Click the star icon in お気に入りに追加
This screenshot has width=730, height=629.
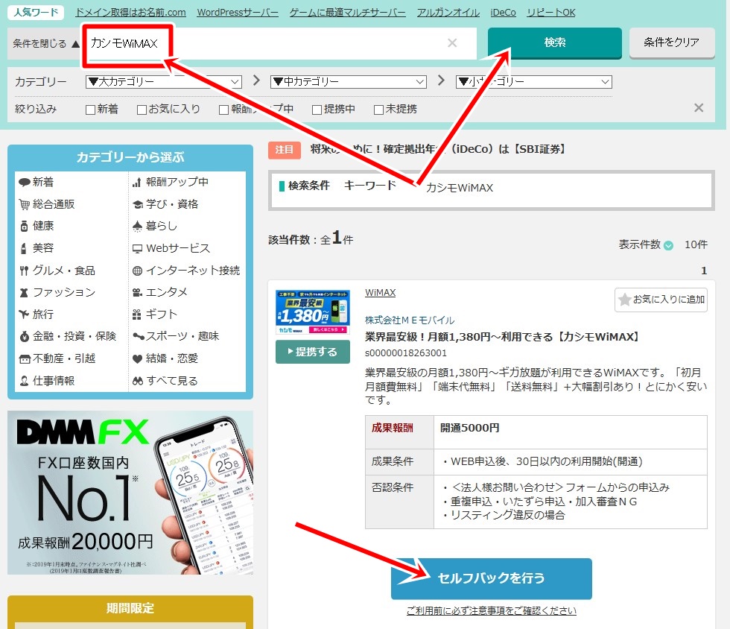[x=625, y=300]
